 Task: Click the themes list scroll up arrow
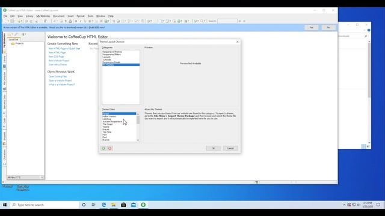pos(138,114)
